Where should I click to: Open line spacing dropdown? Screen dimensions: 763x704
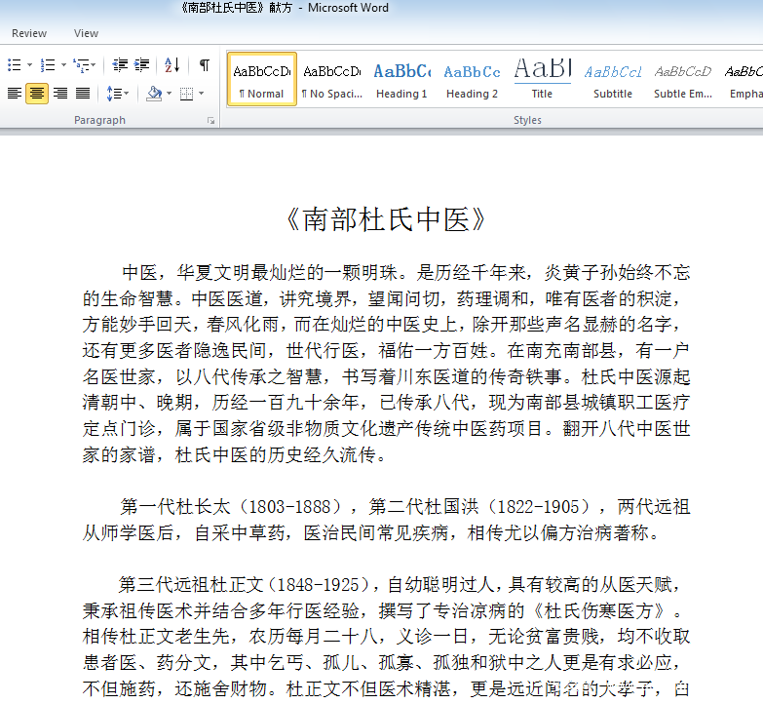(117, 94)
